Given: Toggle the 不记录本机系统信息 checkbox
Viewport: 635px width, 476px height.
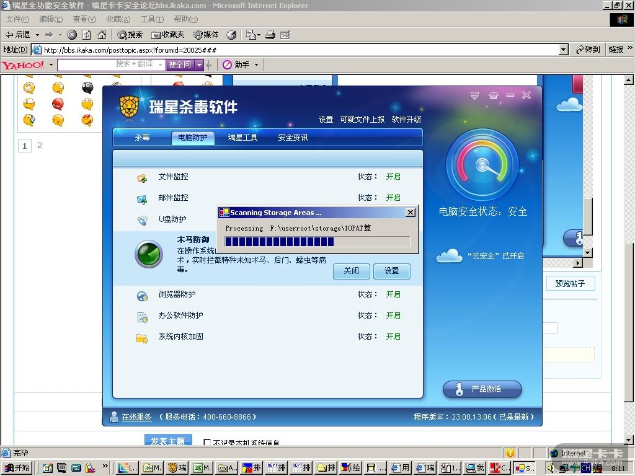Looking at the screenshot, I should coord(207,443).
